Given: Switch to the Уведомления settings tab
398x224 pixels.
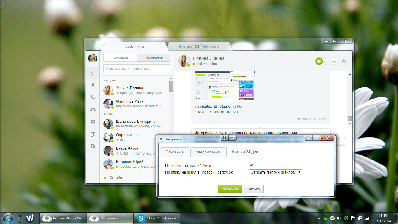Looking at the screenshot, I should (207, 152).
